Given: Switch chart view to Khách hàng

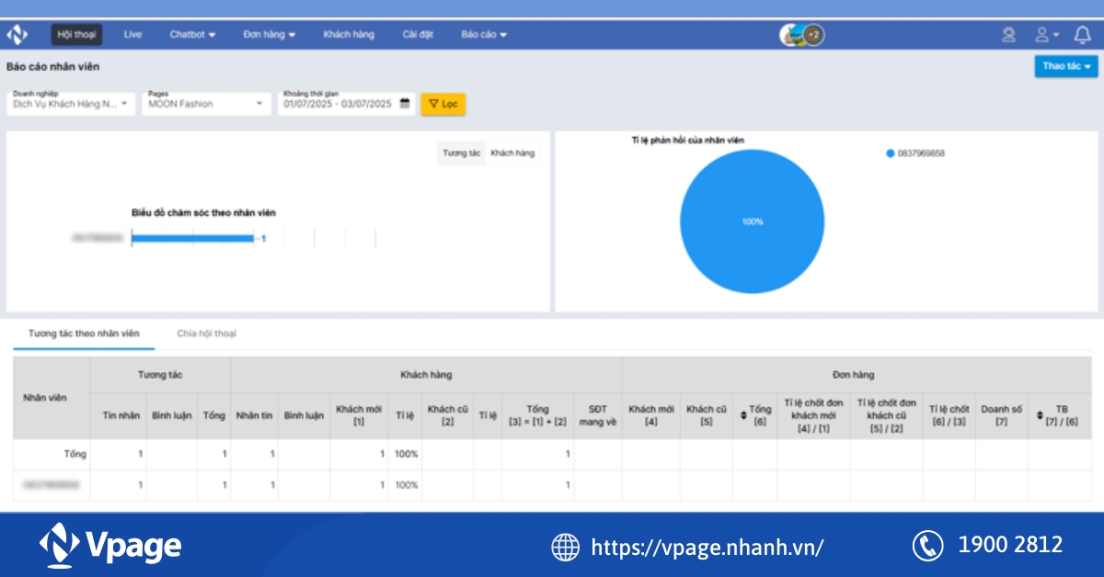Looking at the screenshot, I should 513,153.
